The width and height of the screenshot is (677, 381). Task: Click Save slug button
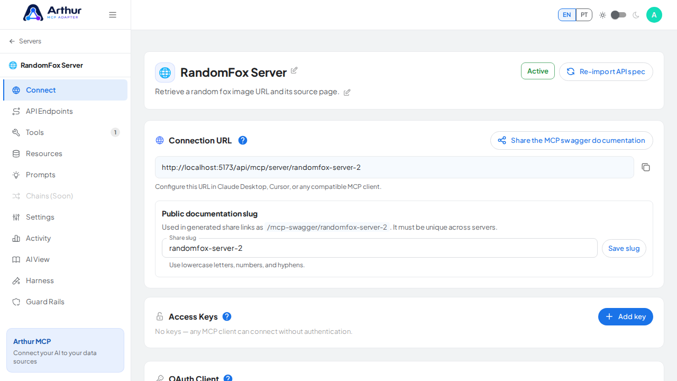click(624, 248)
